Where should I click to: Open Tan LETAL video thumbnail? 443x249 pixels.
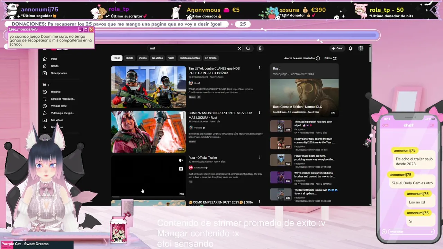coord(148,87)
